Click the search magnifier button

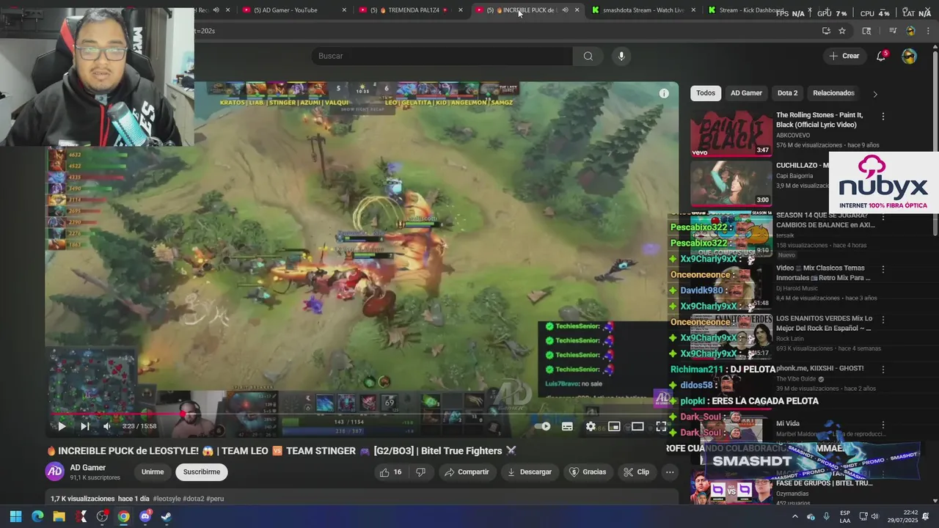588,56
